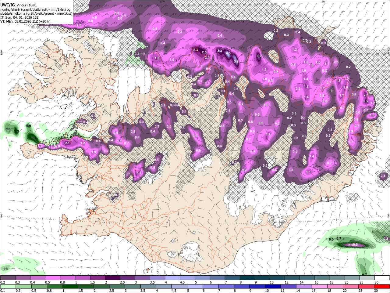Screen dimensions: 390x293
Task: Click the '2.3' snowfall value on the map
Action: tap(196, 49)
